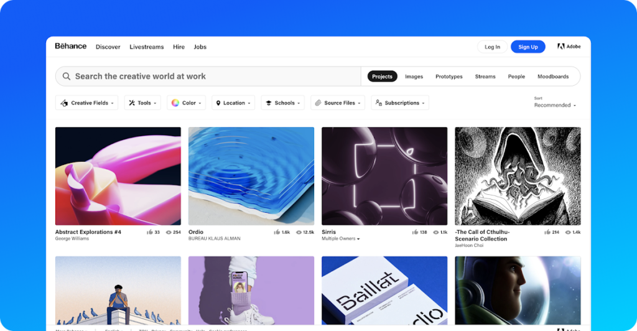Click the Sign Up button
The image size is (637, 331).
click(x=528, y=47)
